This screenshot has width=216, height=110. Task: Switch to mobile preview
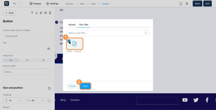click(180, 4)
